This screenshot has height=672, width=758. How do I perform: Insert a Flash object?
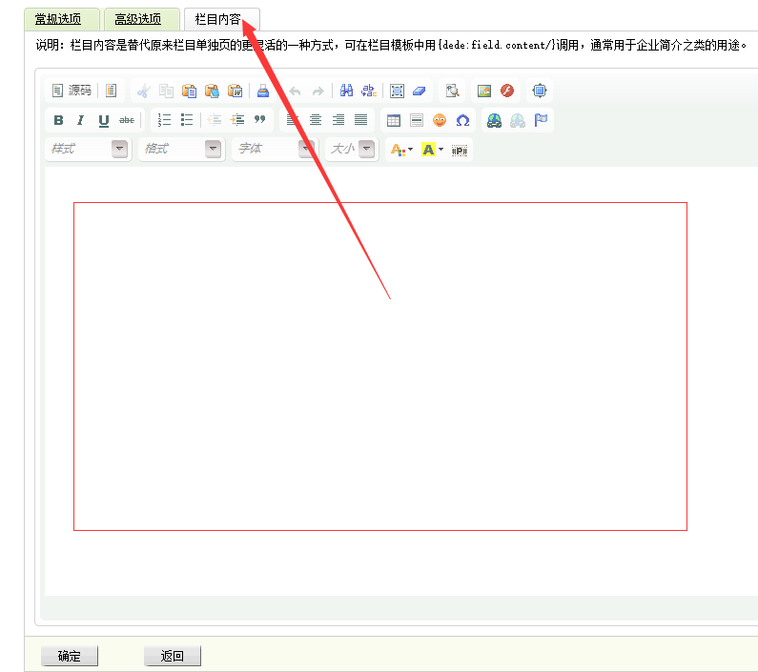tap(507, 92)
